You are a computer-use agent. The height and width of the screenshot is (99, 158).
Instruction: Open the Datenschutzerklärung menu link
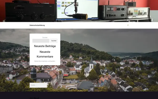(37, 25)
